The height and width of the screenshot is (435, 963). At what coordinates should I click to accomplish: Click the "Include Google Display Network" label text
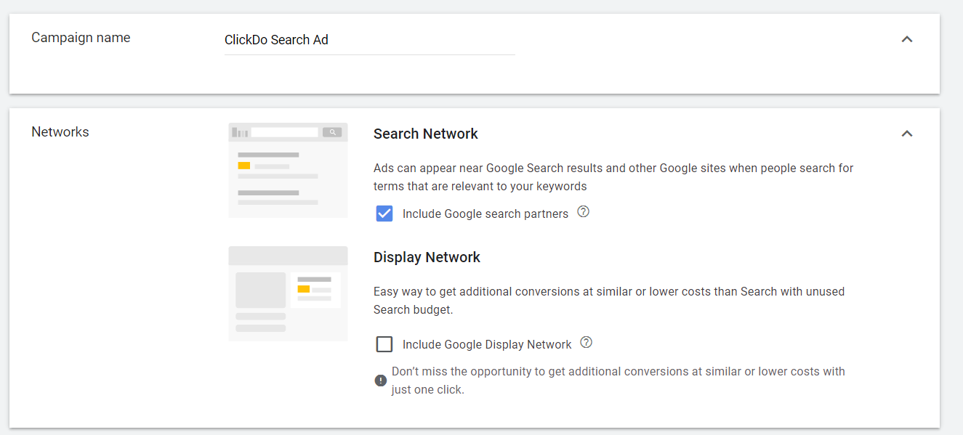click(487, 345)
